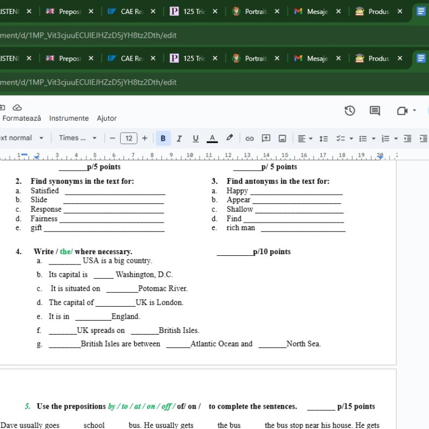Viewport: 429px width, 429px height.
Task: Pick text color with the A swatch
Action: (x=212, y=138)
